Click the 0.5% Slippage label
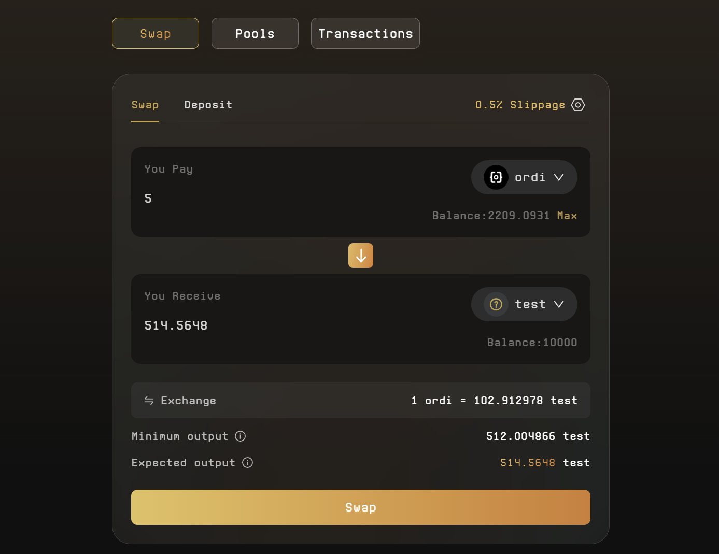 click(x=520, y=105)
